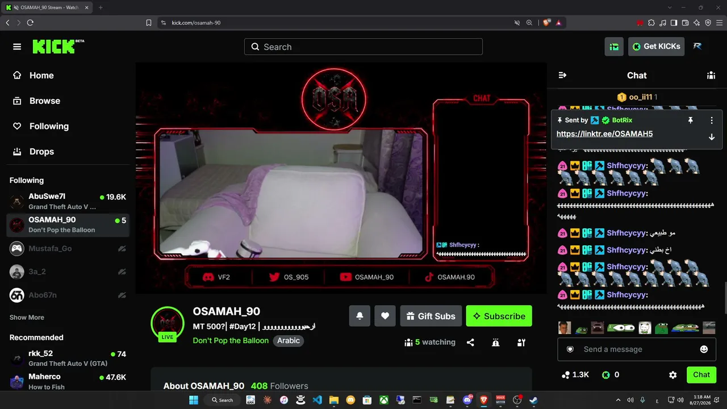Viewport: 727px width, 409px height.
Task: Unfollow using the heart button
Action: tap(385, 316)
